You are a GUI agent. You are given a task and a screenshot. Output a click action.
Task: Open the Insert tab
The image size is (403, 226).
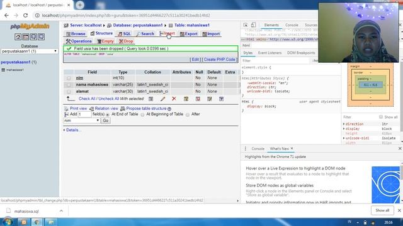click(x=167, y=33)
